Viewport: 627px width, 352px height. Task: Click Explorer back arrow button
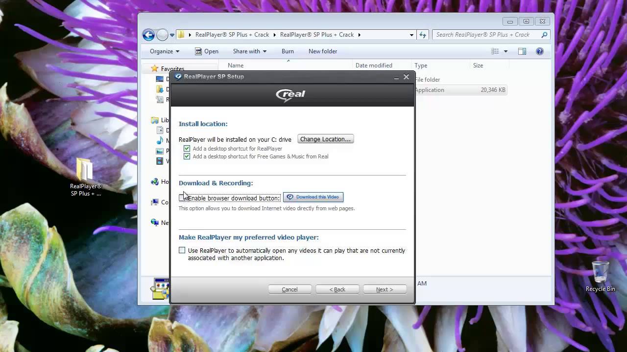(x=148, y=35)
